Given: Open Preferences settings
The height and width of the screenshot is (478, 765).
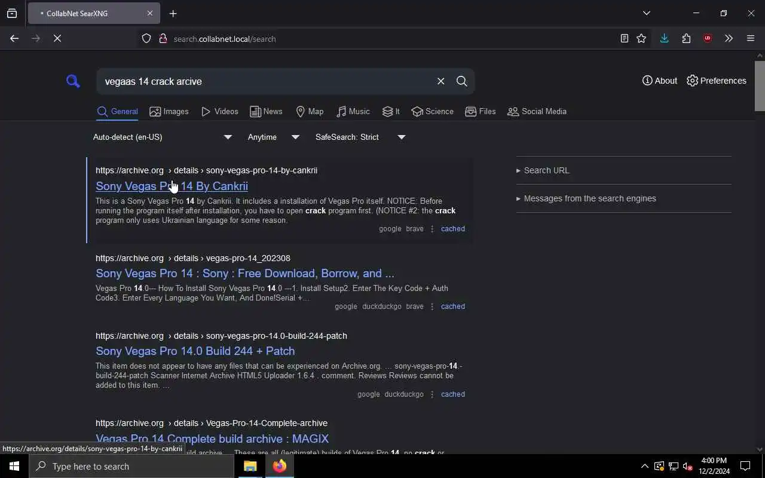Looking at the screenshot, I should click(x=717, y=81).
